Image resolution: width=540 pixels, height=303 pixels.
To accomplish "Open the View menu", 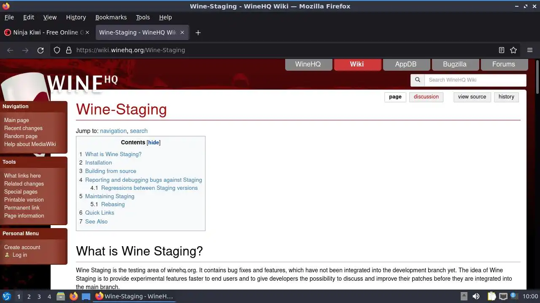I will (x=50, y=17).
